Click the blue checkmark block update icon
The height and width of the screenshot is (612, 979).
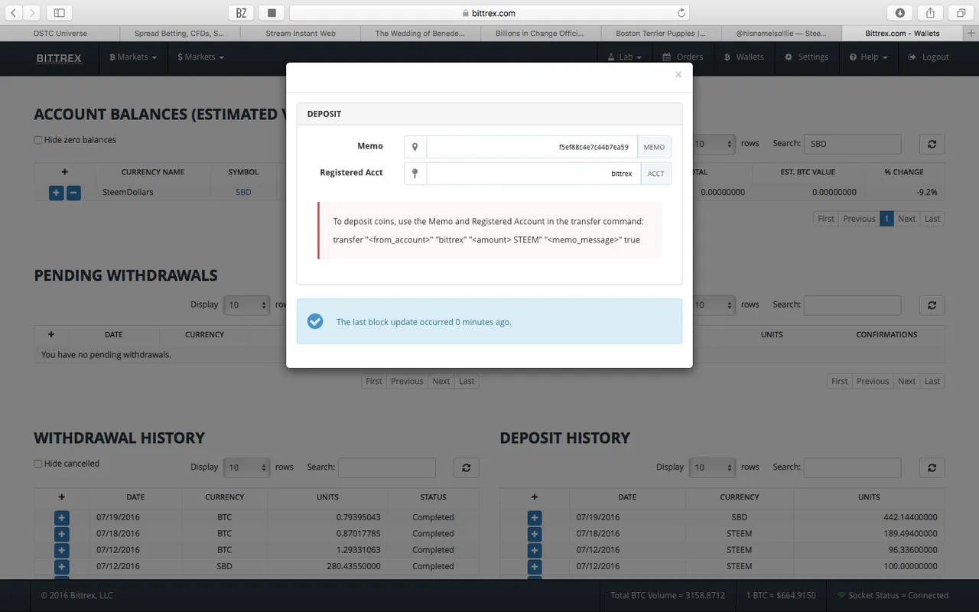[315, 321]
